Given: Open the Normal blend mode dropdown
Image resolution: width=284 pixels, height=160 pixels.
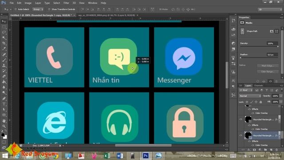Looking at the screenshot, I should pos(250,96).
